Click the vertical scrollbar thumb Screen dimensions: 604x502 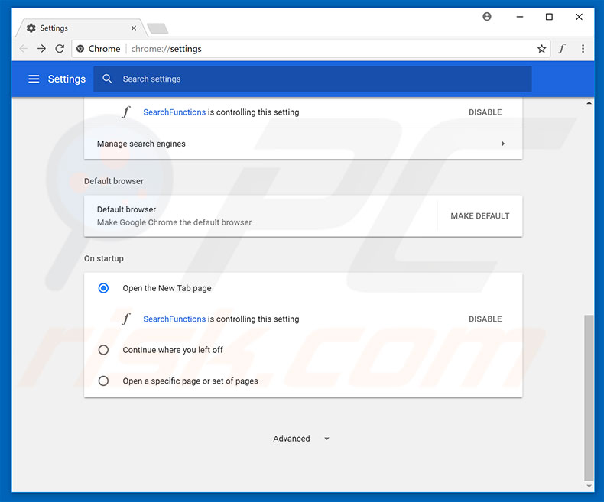[x=589, y=397]
